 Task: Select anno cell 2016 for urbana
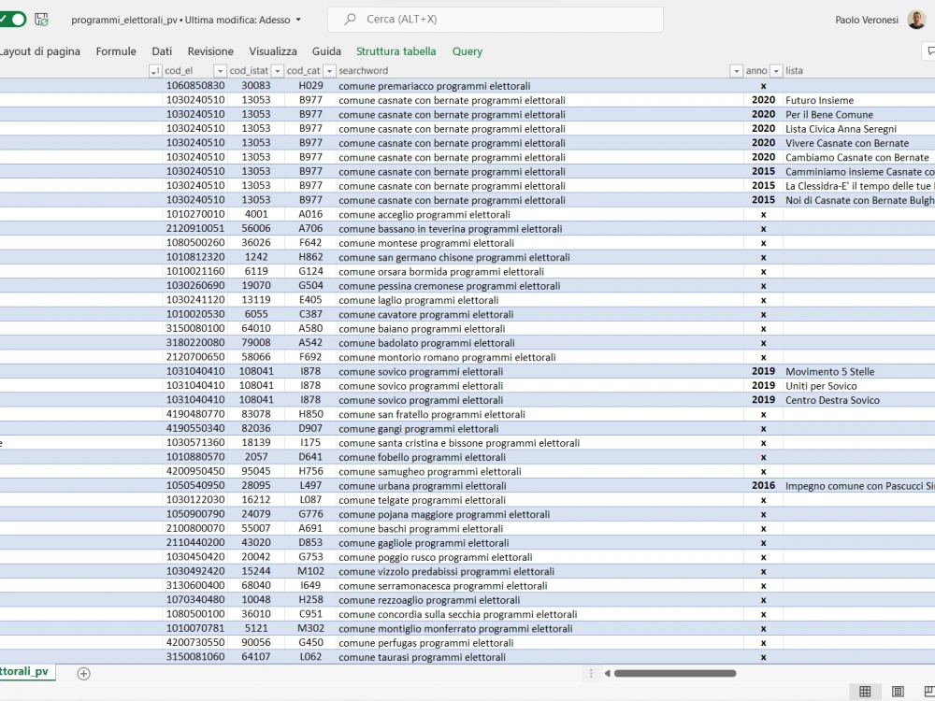(x=763, y=486)
